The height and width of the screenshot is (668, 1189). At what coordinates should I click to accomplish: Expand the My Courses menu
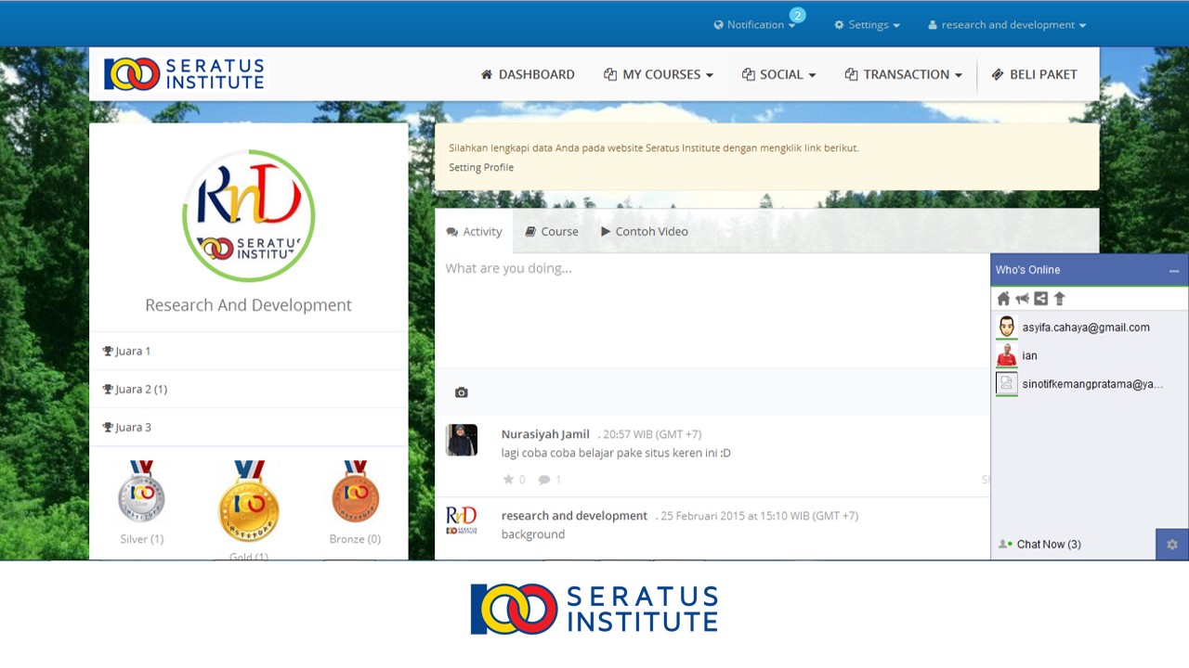pyautogui.click(x=659, y=74)
